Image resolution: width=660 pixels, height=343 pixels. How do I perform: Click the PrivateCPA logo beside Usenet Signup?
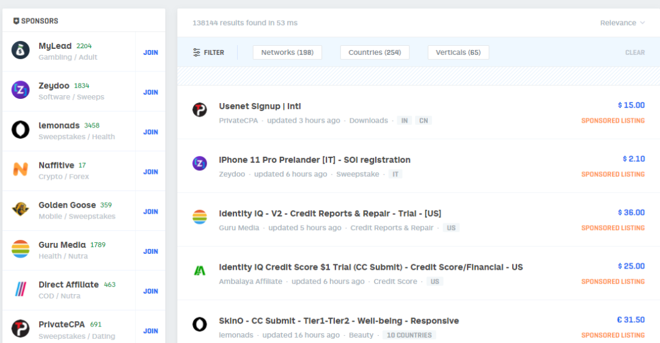(x=199, y=110)
